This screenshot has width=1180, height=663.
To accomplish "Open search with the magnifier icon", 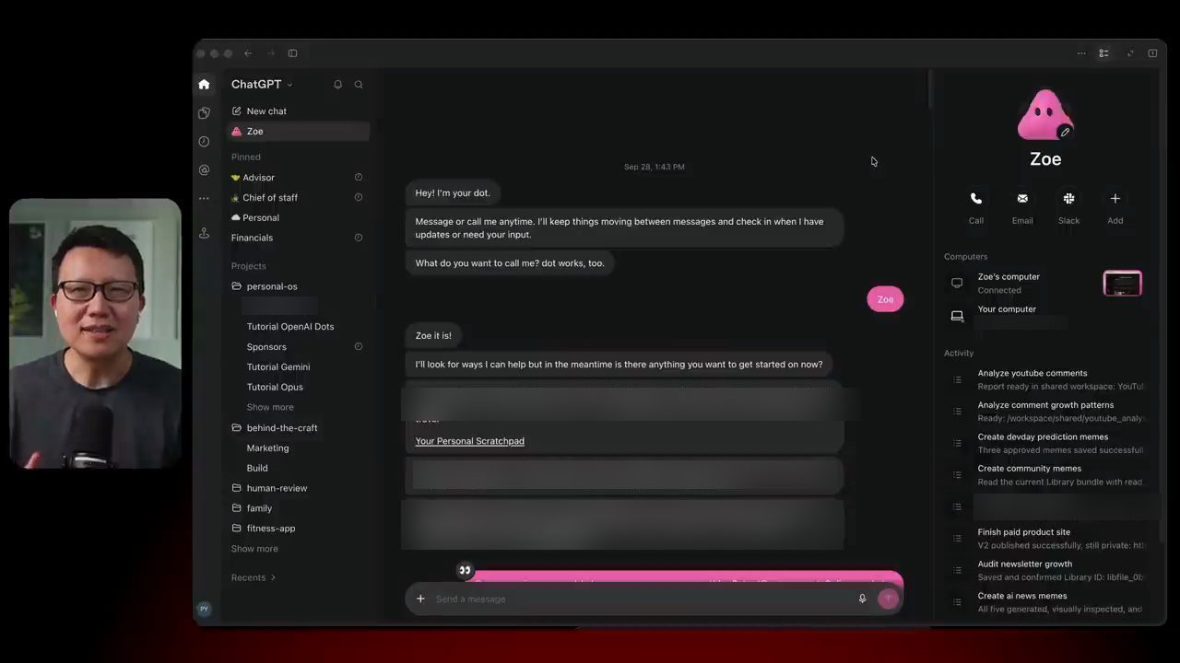I will pos(359,84).
